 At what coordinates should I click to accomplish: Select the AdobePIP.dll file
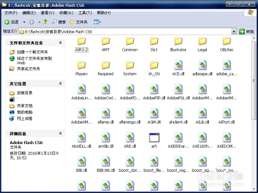pos(154,92)
